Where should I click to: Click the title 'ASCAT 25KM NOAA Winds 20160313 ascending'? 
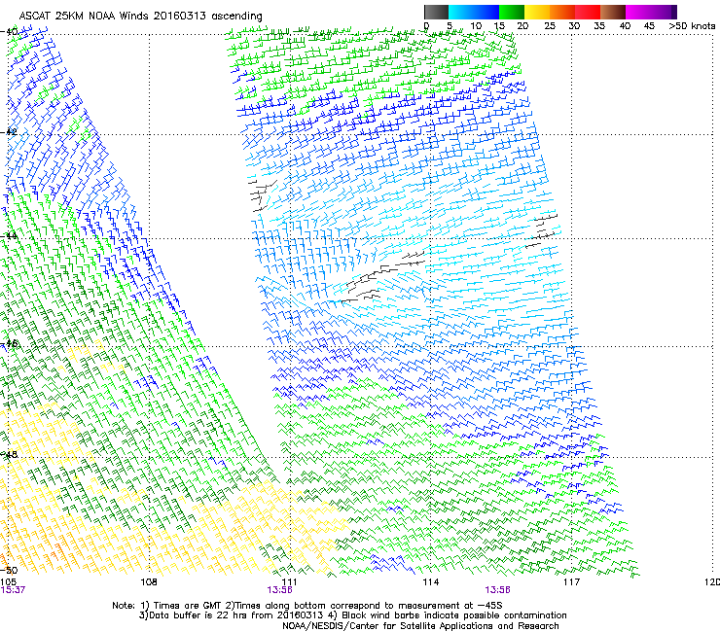(140, 17)
